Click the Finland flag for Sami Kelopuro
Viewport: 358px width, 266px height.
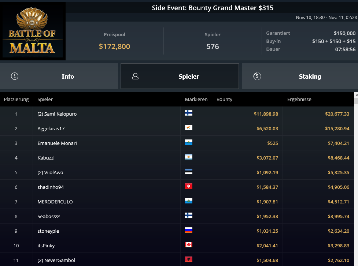[189, 113]
